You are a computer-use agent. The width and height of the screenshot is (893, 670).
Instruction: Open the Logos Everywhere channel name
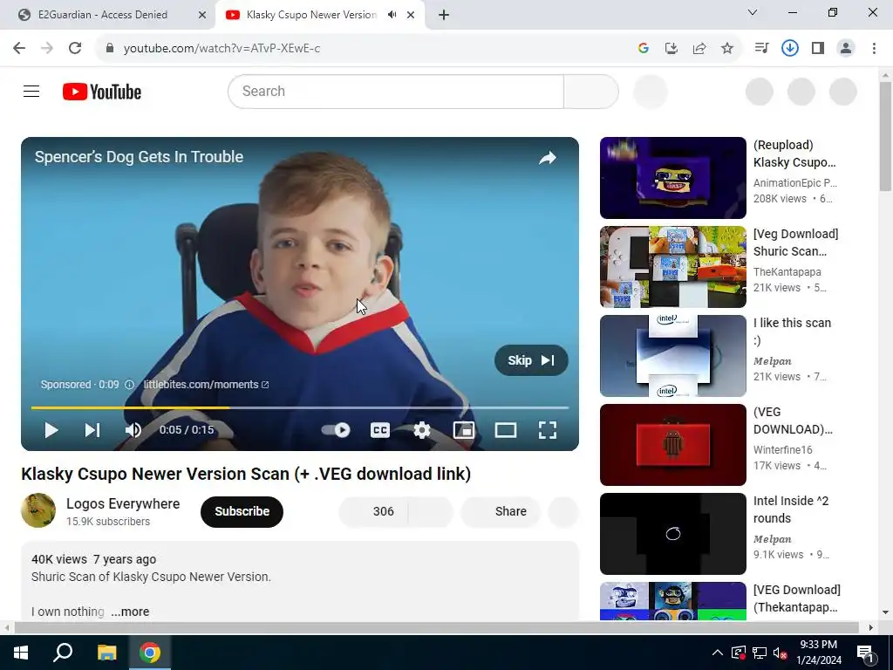tap(123, 503)
